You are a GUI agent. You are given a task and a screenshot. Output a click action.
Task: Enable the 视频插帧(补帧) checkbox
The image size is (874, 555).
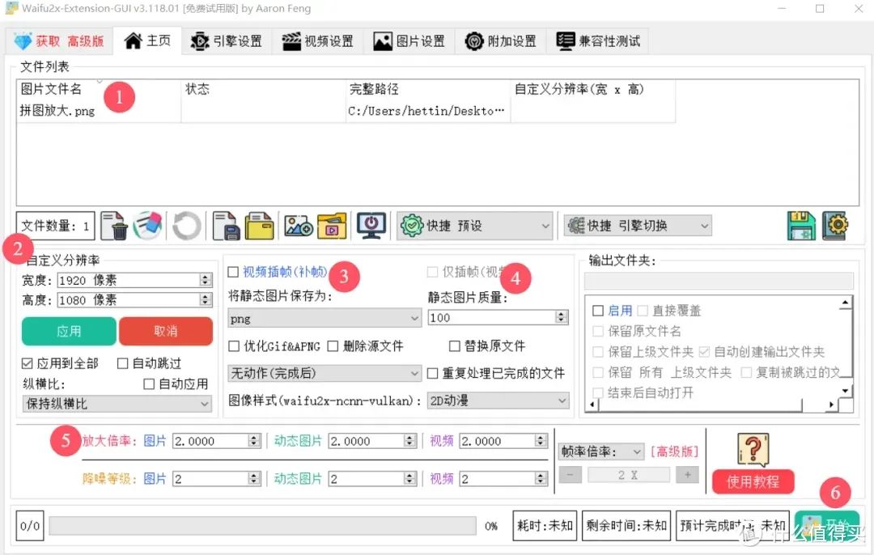(234, 273)
